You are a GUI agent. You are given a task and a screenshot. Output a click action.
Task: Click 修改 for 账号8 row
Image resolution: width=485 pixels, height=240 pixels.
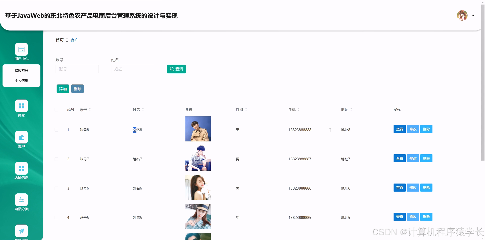413,129
